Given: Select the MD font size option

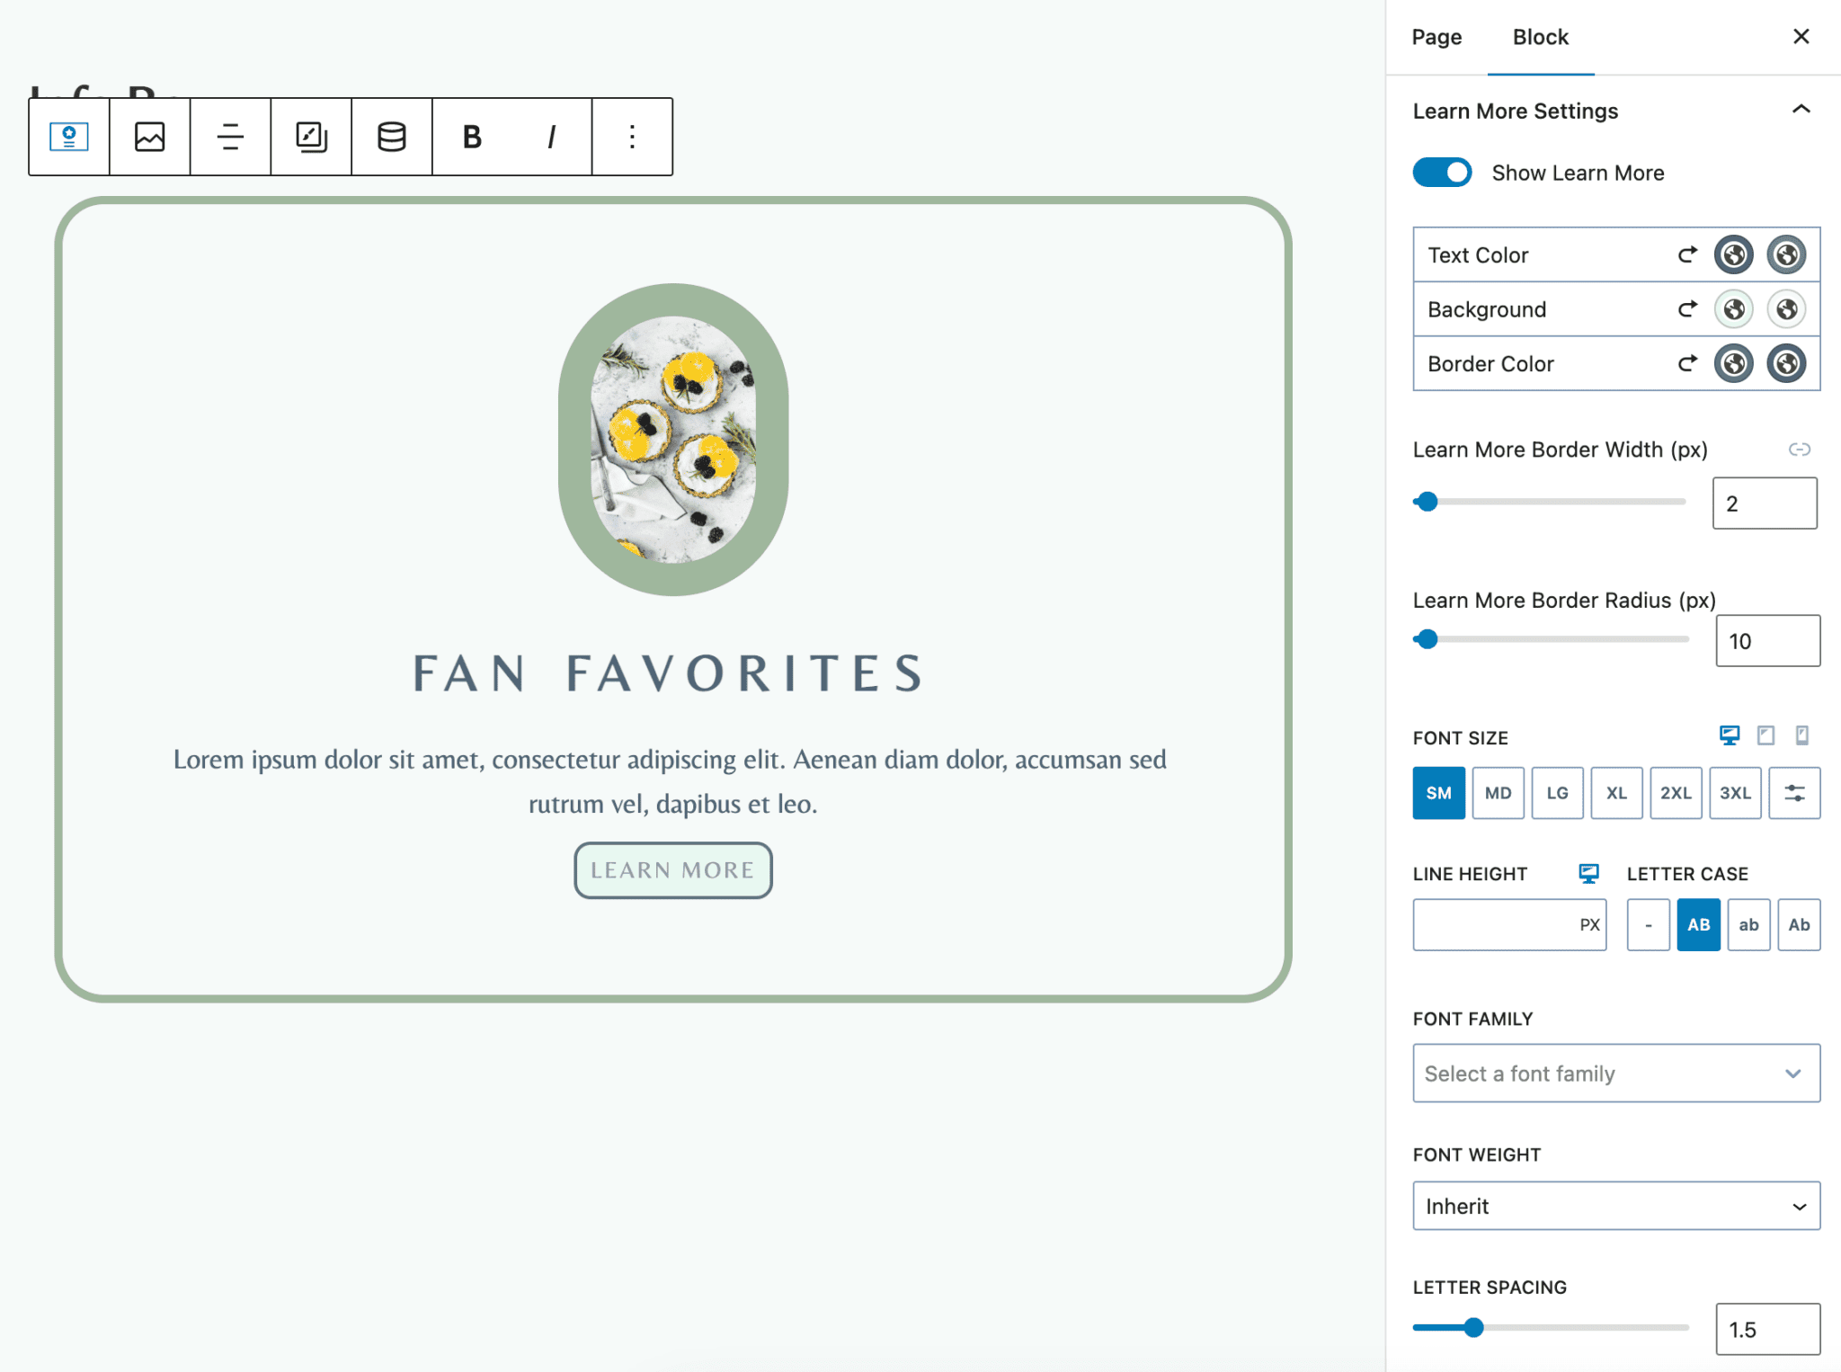Looking at the screenshot, I should pyautogui.click(x=1498, y=793).
